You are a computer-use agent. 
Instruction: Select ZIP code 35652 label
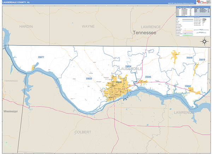(188, 86)
